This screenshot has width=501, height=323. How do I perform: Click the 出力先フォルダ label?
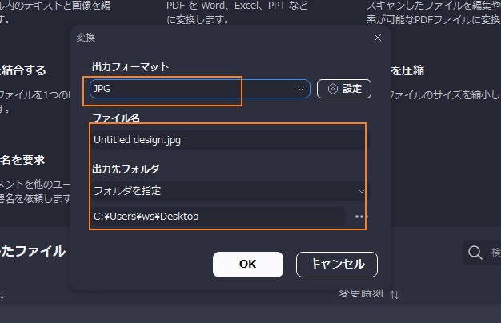(x=126, y=169)
